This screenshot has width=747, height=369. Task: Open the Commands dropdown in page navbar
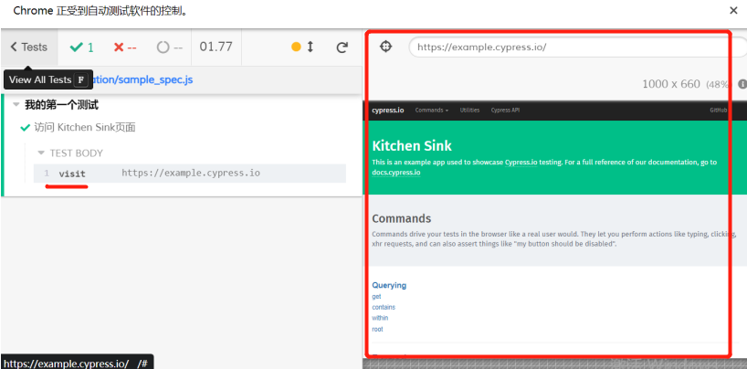coord(432,111)
